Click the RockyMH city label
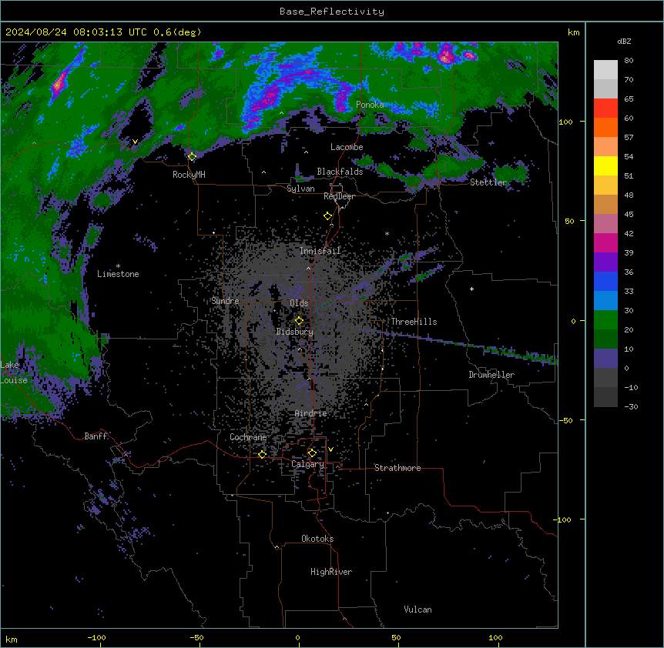The image size is (664, 648). coord(189,175)
